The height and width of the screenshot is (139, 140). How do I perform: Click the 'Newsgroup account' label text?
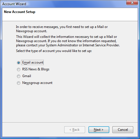coord(37,83)
